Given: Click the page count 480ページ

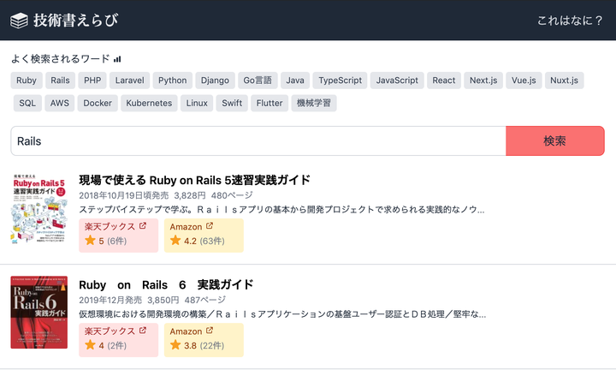Looking at the screenshot, I should tap(232, 195).
